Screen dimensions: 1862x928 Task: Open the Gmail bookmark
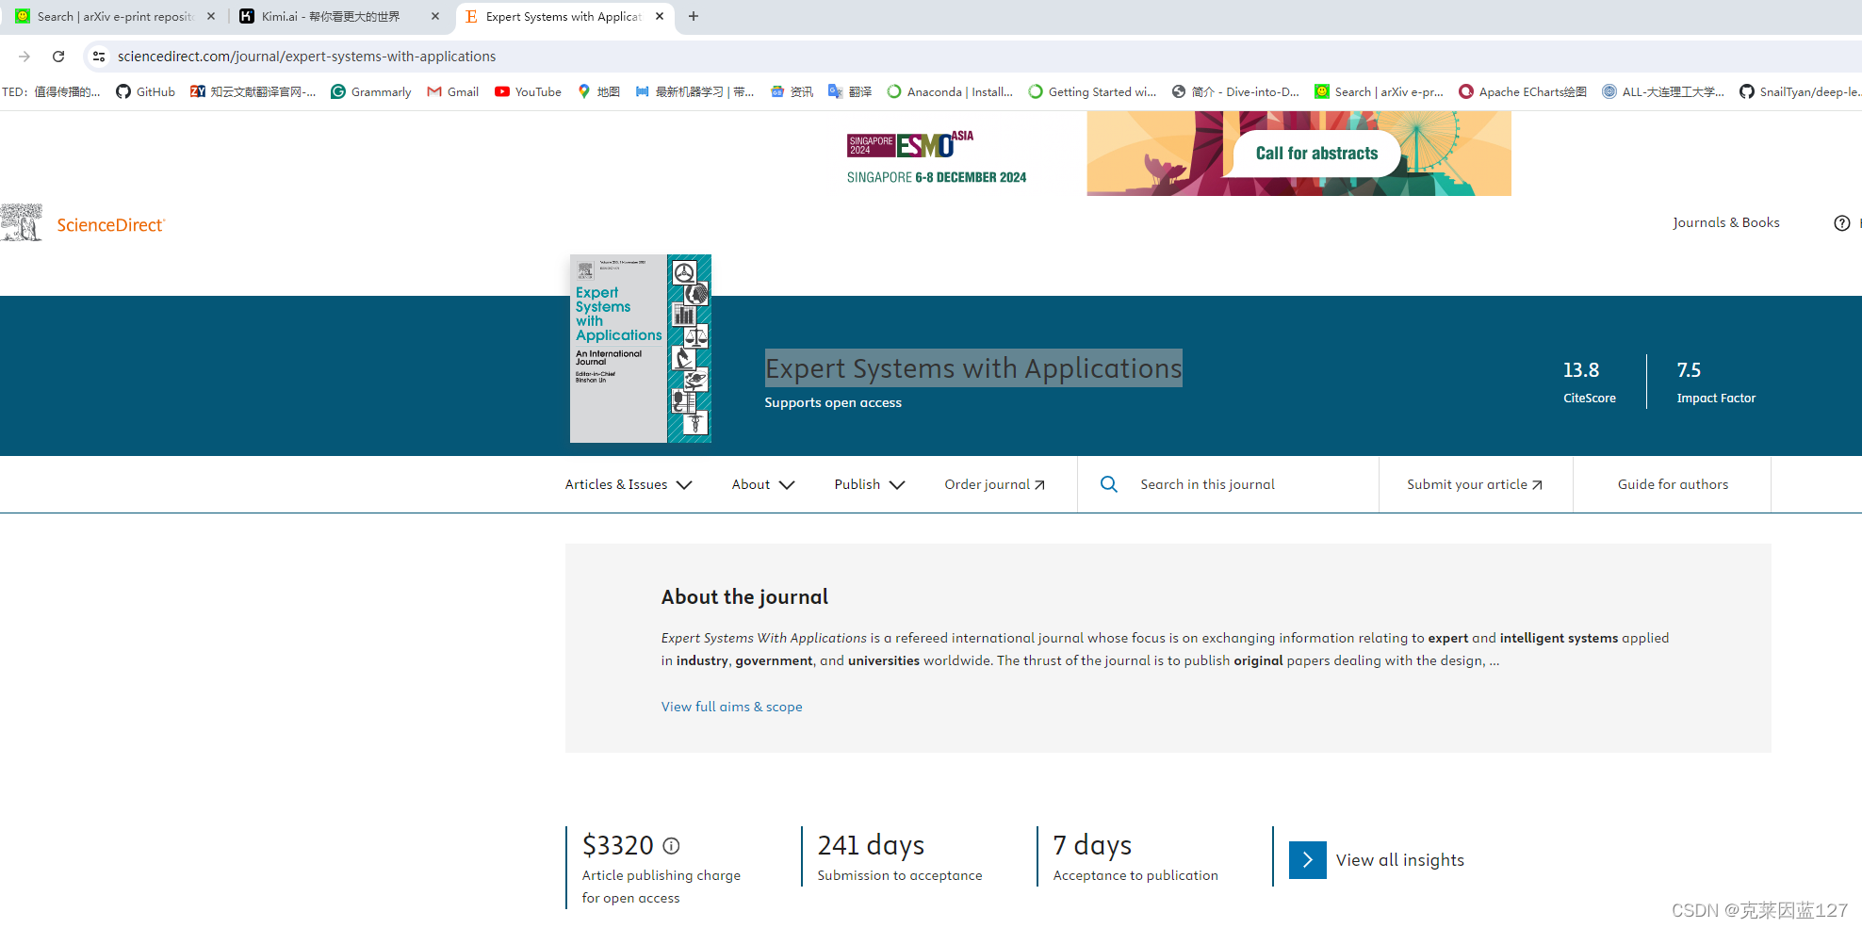pos(453,91)
